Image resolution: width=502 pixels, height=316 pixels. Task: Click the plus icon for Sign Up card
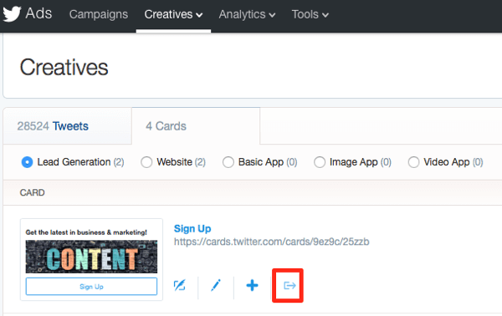click(x=253, y=285)
